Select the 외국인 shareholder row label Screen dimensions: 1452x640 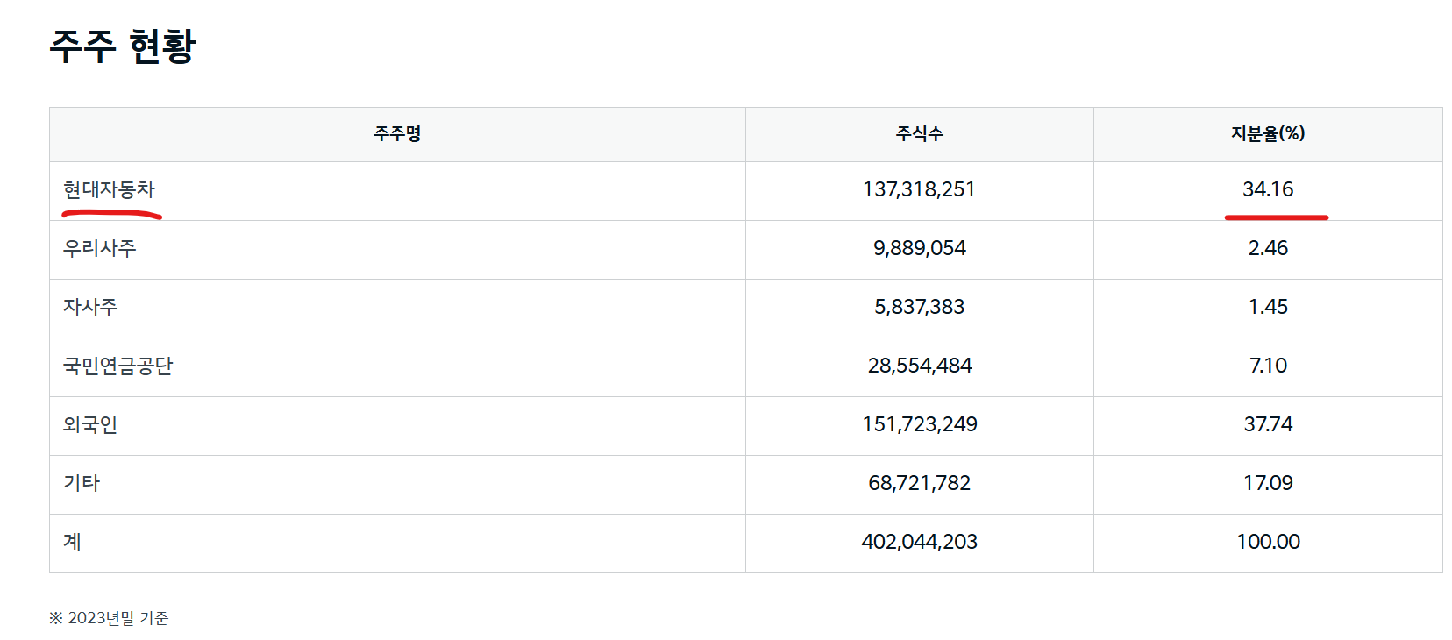pyautogui.click(x=90, y=424)
